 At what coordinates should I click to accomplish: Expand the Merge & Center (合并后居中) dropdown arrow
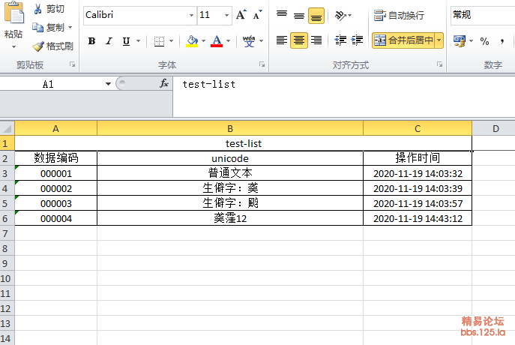pyautogui.click(x=439, y=40)
